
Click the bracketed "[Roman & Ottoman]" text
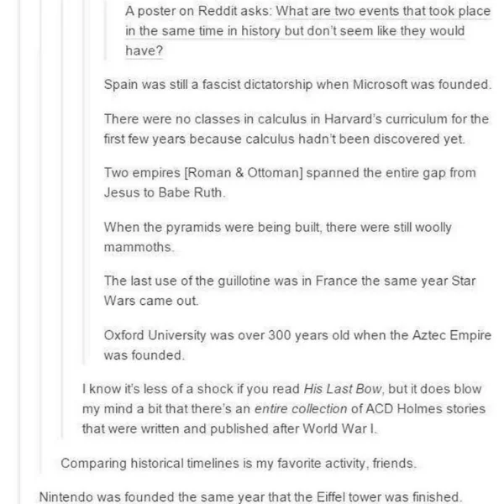pos(244,173)
